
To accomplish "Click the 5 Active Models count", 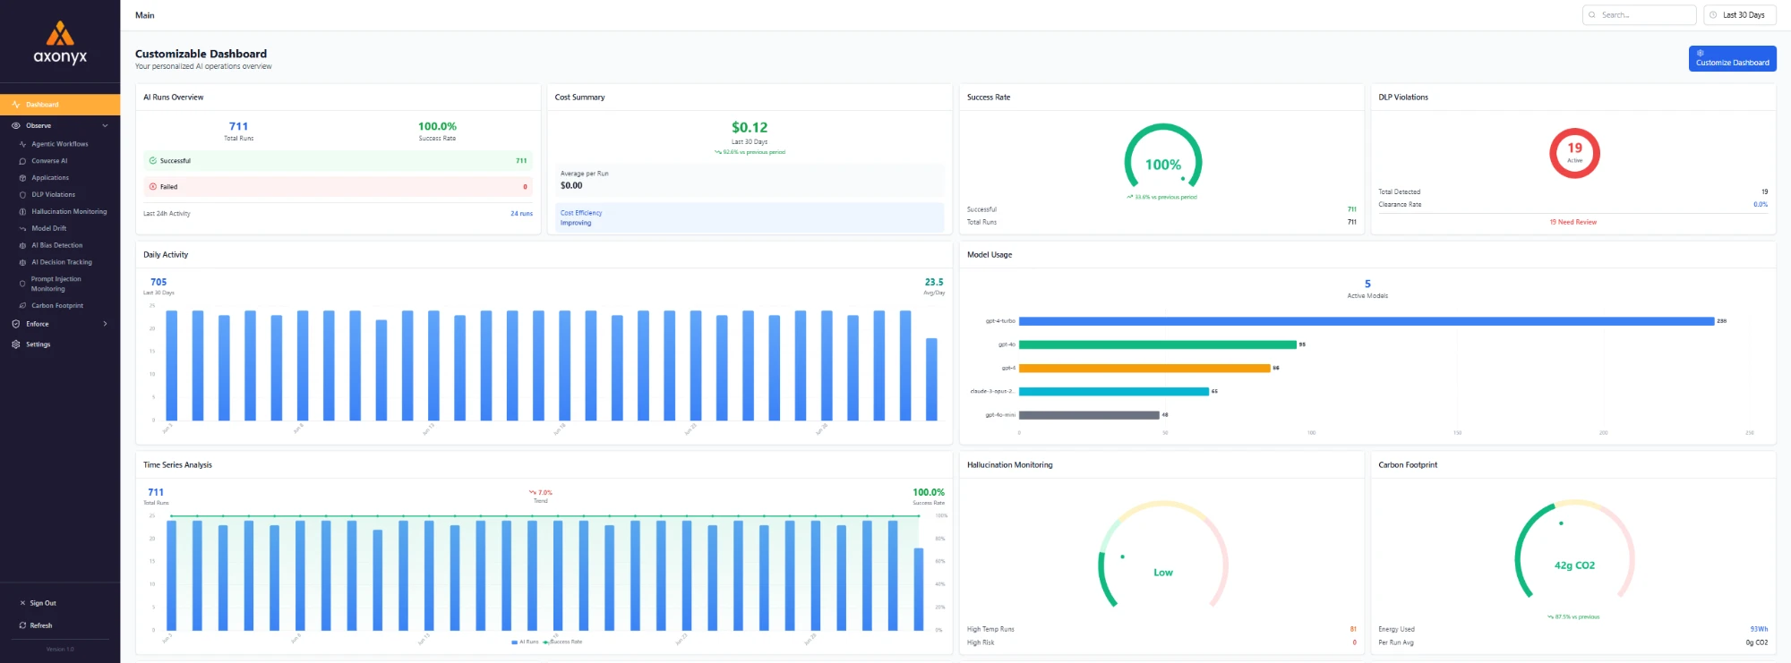I will tap(1367, 285).
